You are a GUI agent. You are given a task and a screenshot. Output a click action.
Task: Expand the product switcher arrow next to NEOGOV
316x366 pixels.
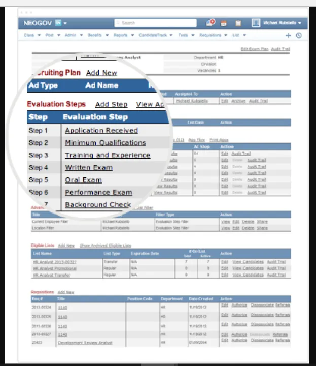[65, 23]
